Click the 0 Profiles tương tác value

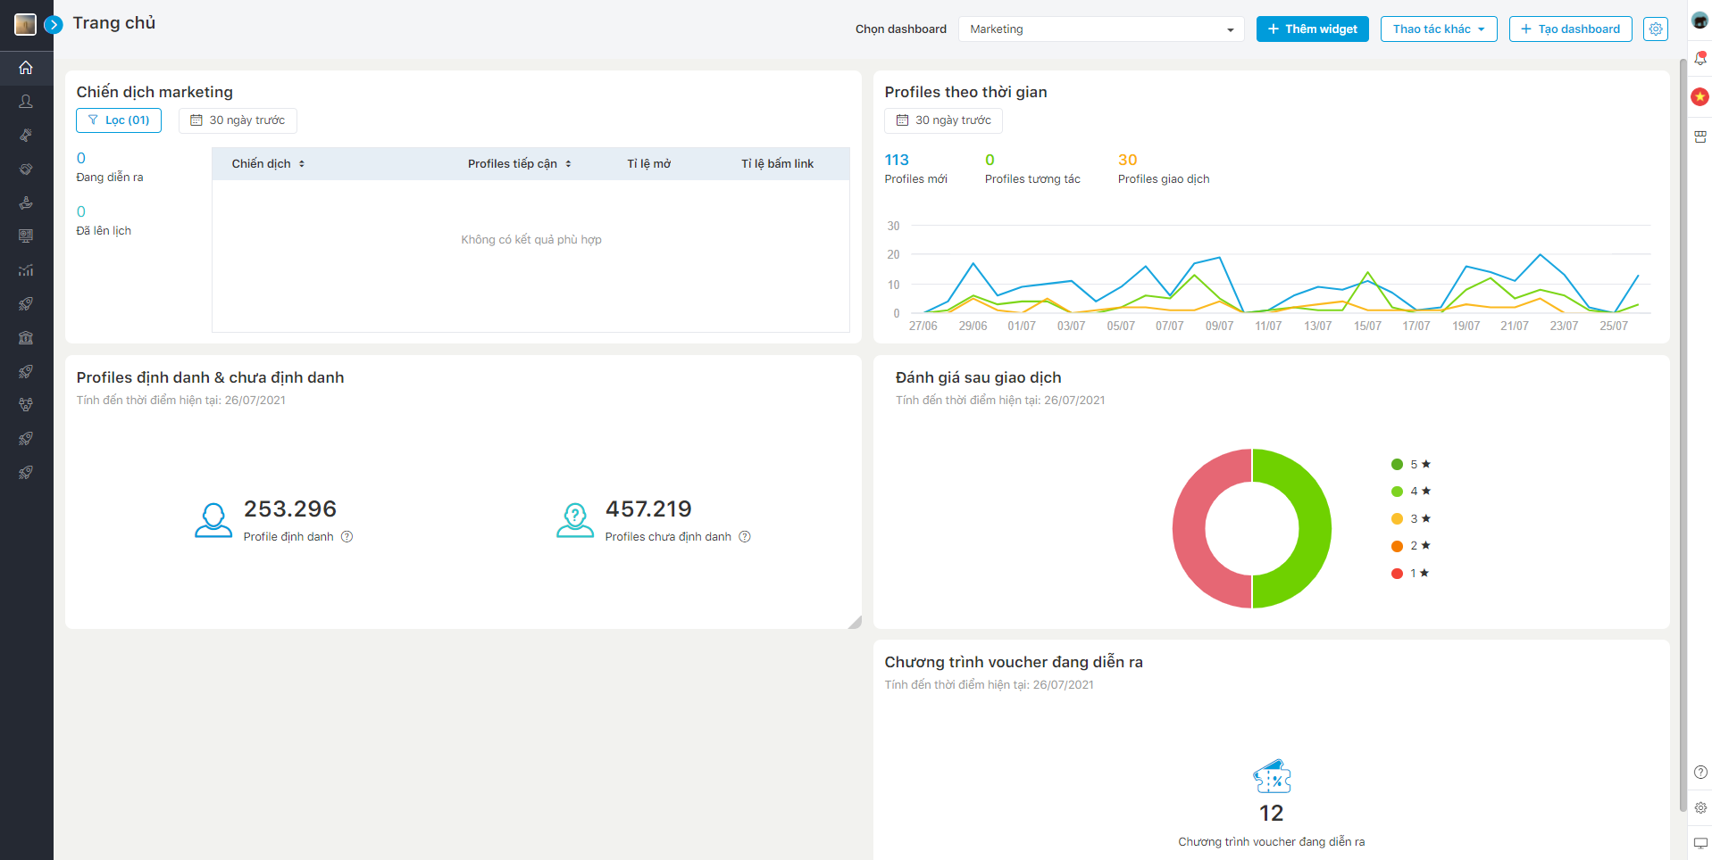click(x=990, y=161)
